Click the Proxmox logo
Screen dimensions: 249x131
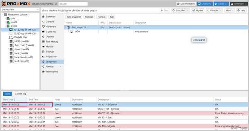point(16,4)
